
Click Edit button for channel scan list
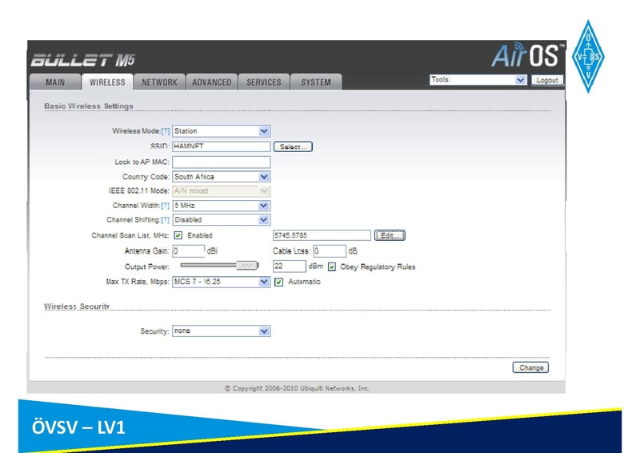(390, 235)
